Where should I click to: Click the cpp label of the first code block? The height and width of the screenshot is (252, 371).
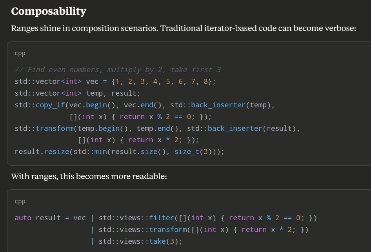(x=20, y=54)
